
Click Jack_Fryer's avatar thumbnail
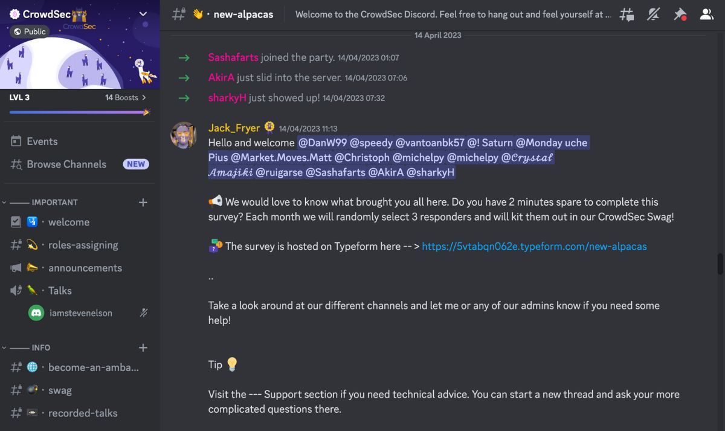(184, 135)
